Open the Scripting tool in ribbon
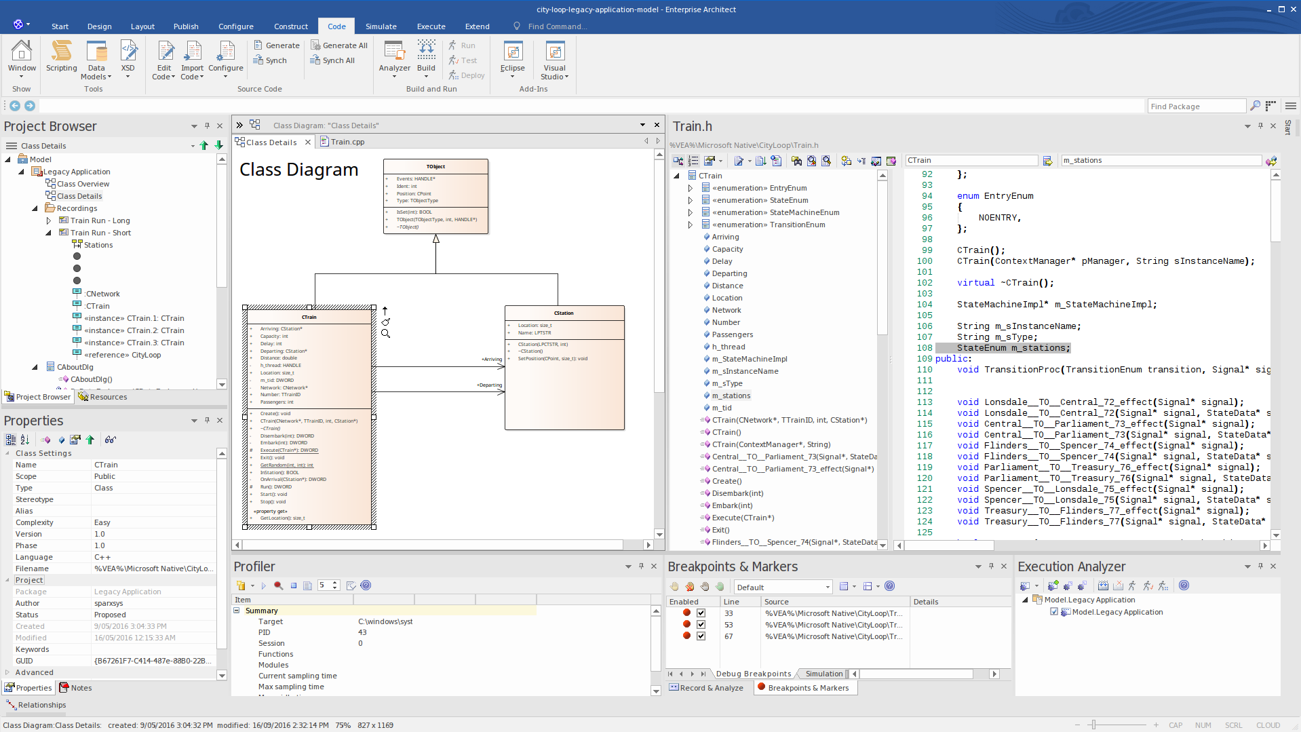1301x732 pixels. 61,56
